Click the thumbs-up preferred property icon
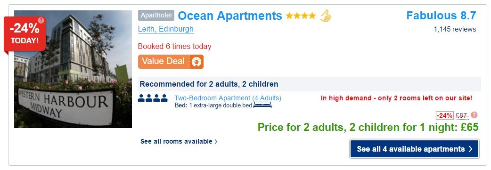 click(326, 16)
